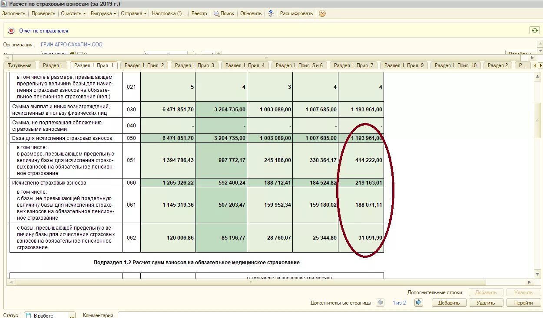Select cell 1 265 326,22 in row 060

(x=168, y=183)
